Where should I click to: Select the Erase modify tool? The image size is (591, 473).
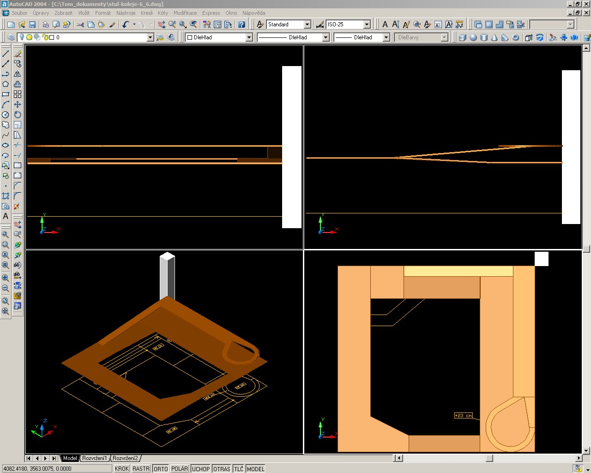coord(18,54)
